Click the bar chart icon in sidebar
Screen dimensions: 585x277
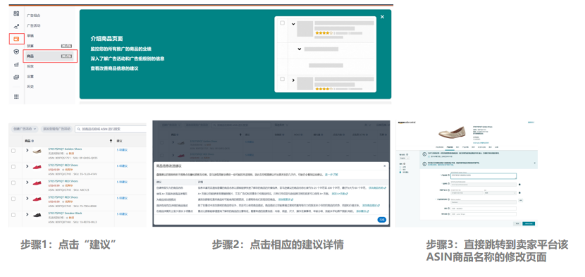(16, 65)
